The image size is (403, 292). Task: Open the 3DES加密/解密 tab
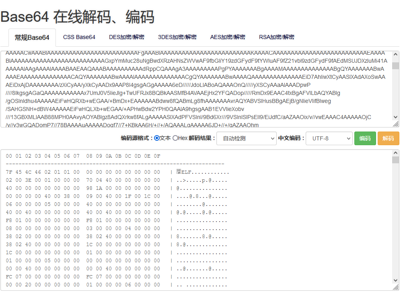pos(177,37)
